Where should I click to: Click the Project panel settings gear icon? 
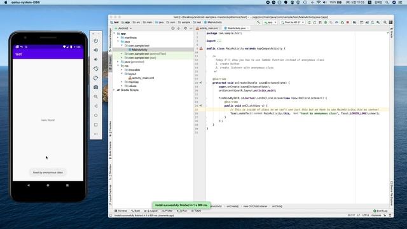pos(185,28)
